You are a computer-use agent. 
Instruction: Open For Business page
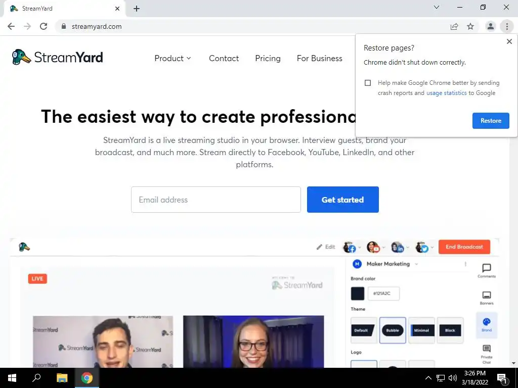click(320, 59)
